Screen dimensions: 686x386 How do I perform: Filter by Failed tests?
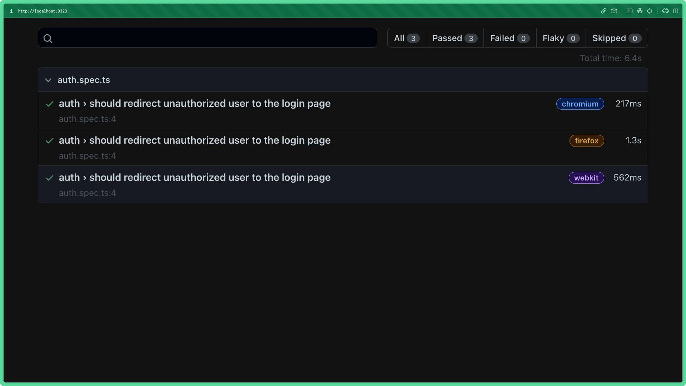509,38
